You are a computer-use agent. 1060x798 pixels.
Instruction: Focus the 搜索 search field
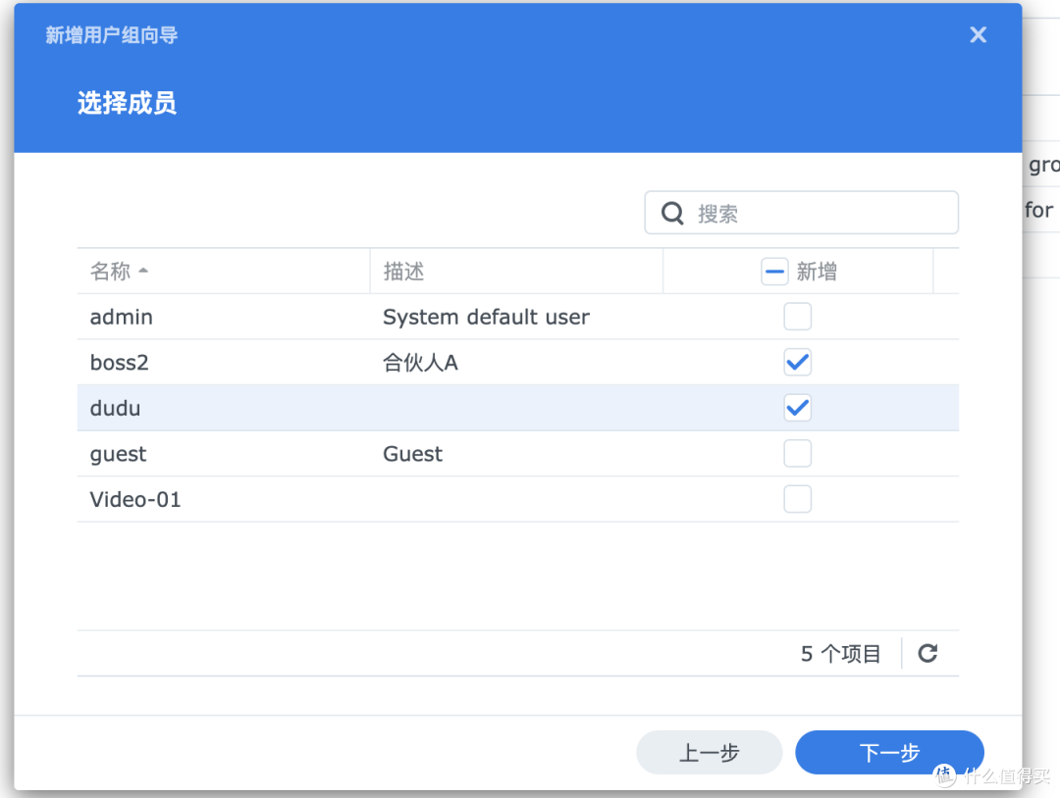click(x=801, y=213)
